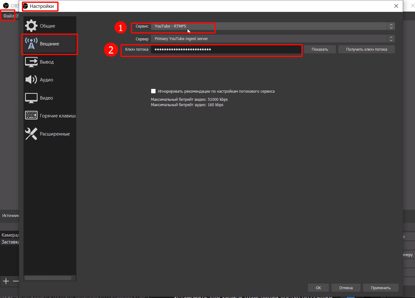
Task: Click the Показать button
Action: 320,49
